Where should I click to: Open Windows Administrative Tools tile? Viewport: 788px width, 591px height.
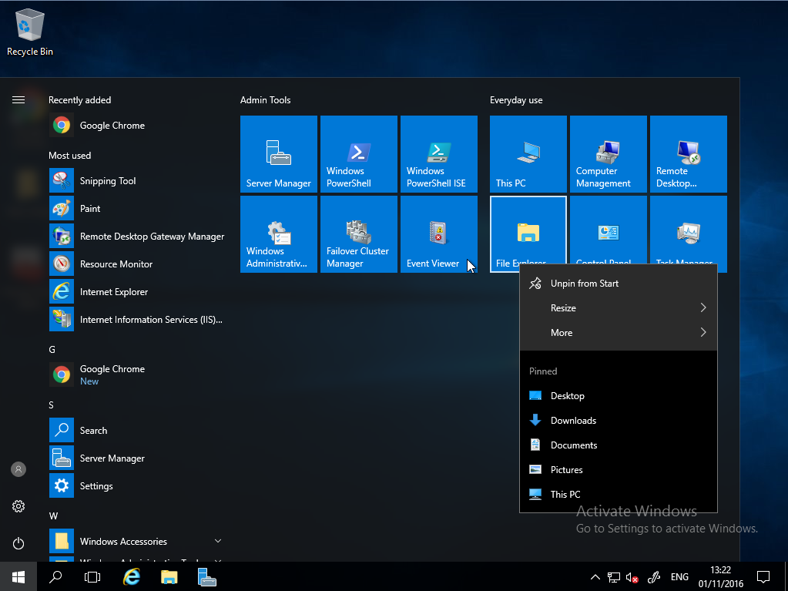pyautogui.click(x=278, y=234)
